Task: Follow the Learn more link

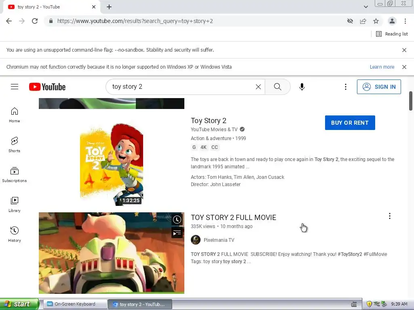Action: pyautogui.click(x=382, y=67)
